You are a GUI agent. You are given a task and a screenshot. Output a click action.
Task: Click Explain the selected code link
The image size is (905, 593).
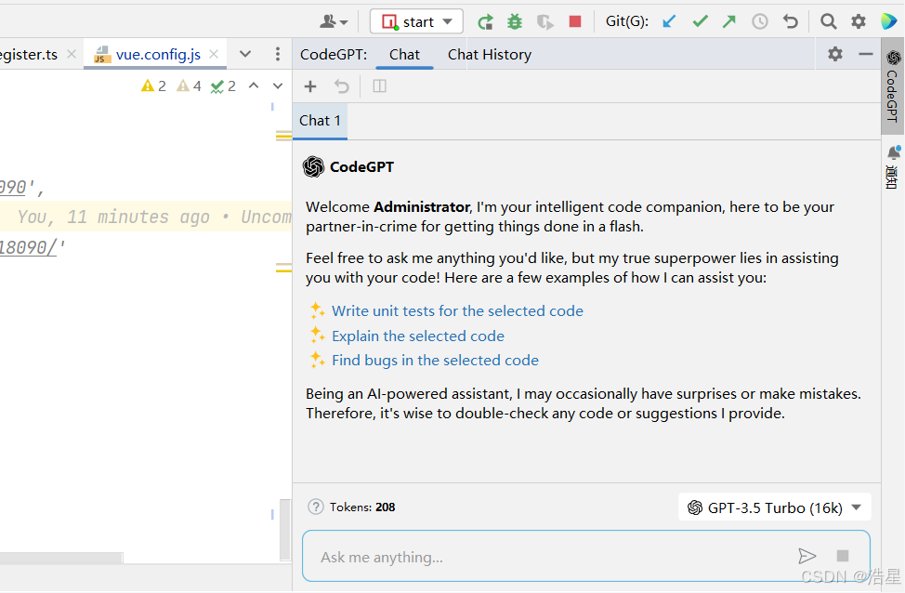click(x=418, y=336)
